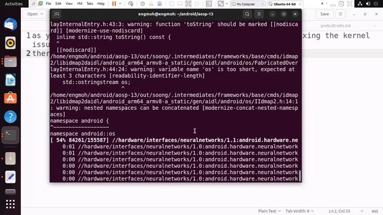Screen dimensions: 383x215
Task: Switch to Text Editor dock icon
Action: (x=10, y=177)
